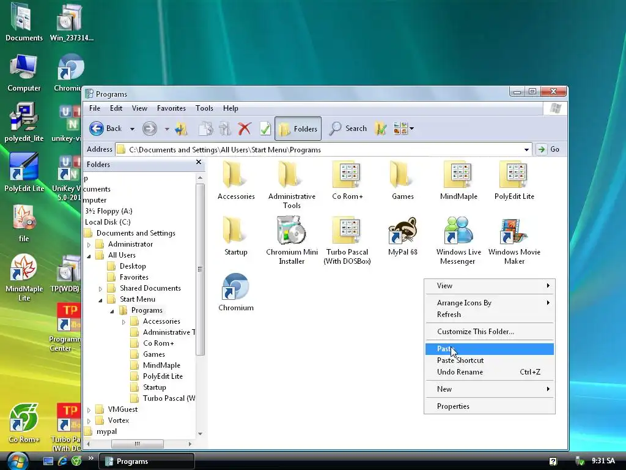Image resolution: width=626 pixels, height=470 pixels.
Task: Click the Start orb button
Action: [17, 461]
